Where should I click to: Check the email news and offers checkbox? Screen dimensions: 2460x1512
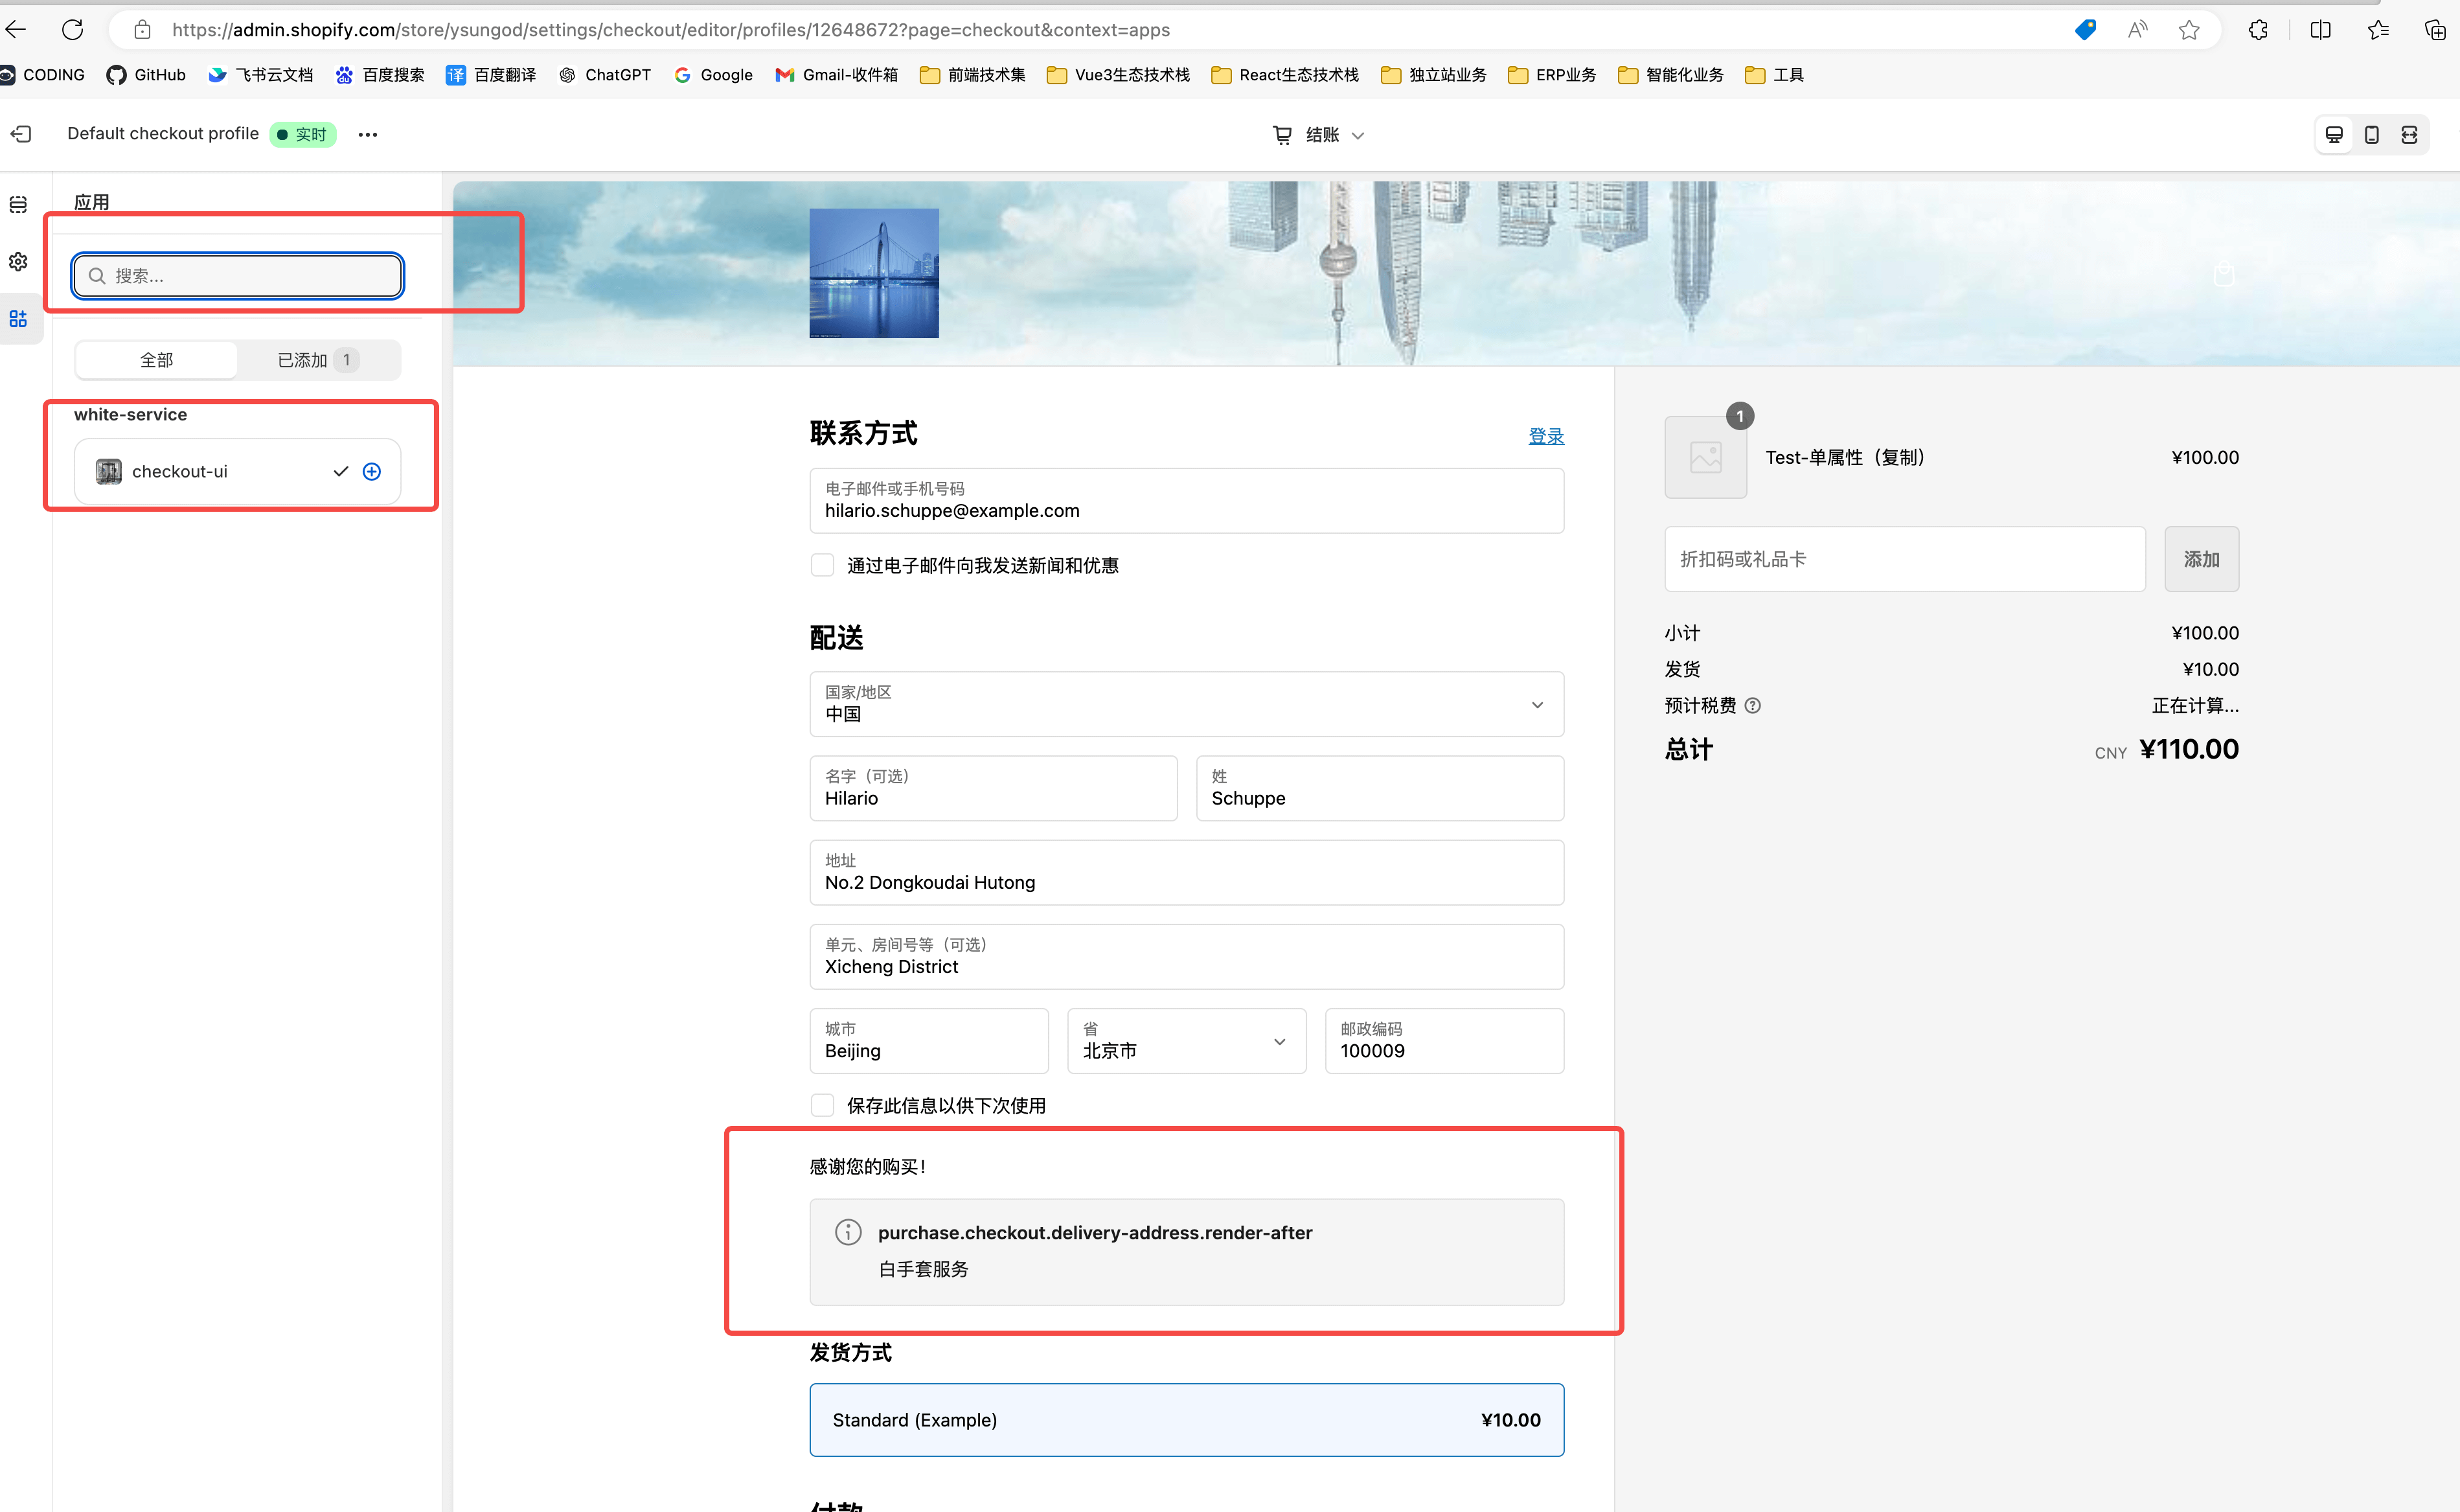click(823, 566)
